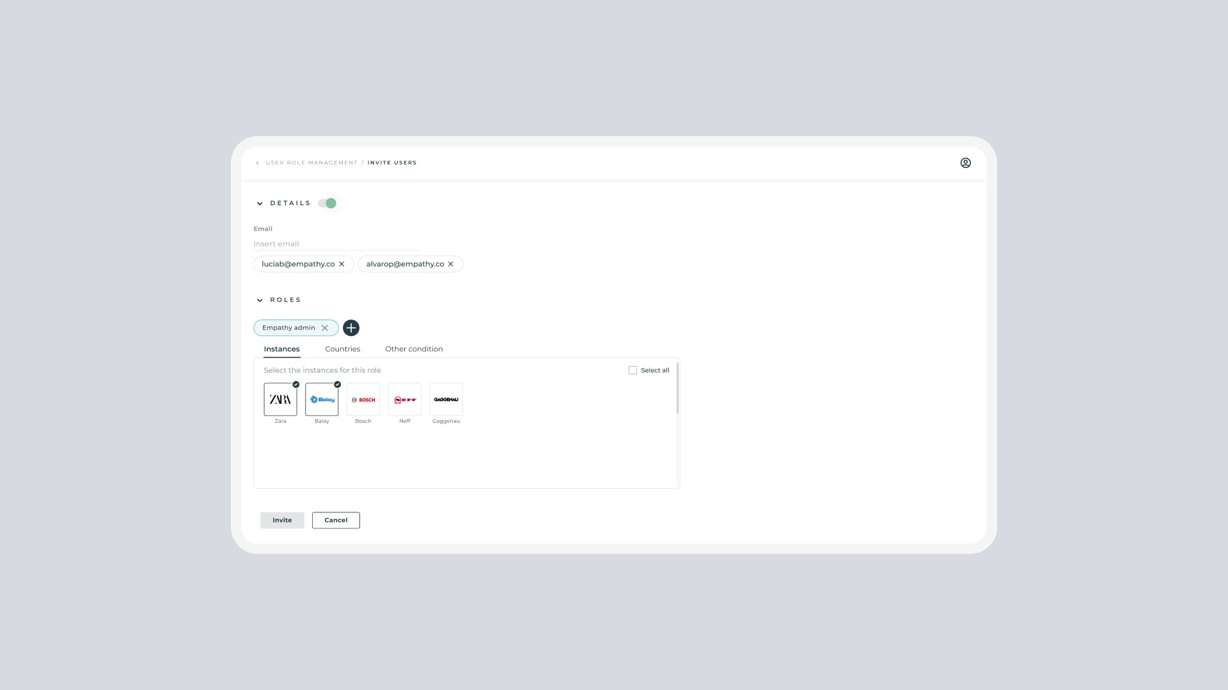The image size is (1228, 690).
Task: Select the Bosch instance logo
Action: pyautogui.click(x=363, y=399)
